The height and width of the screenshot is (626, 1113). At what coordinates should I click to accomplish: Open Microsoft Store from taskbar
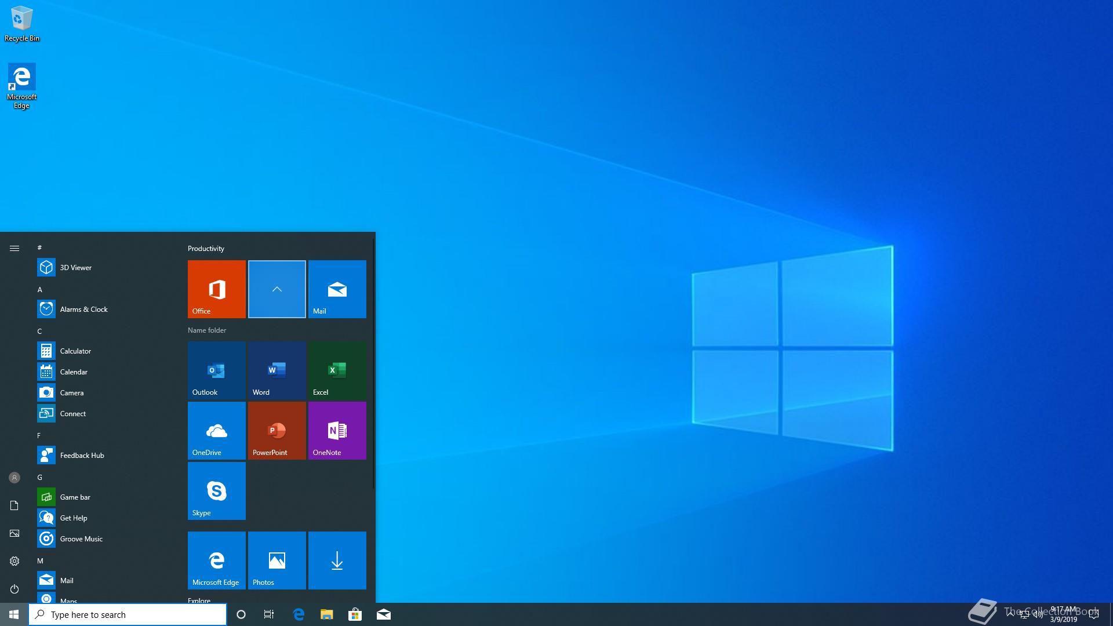coord(355,614)
